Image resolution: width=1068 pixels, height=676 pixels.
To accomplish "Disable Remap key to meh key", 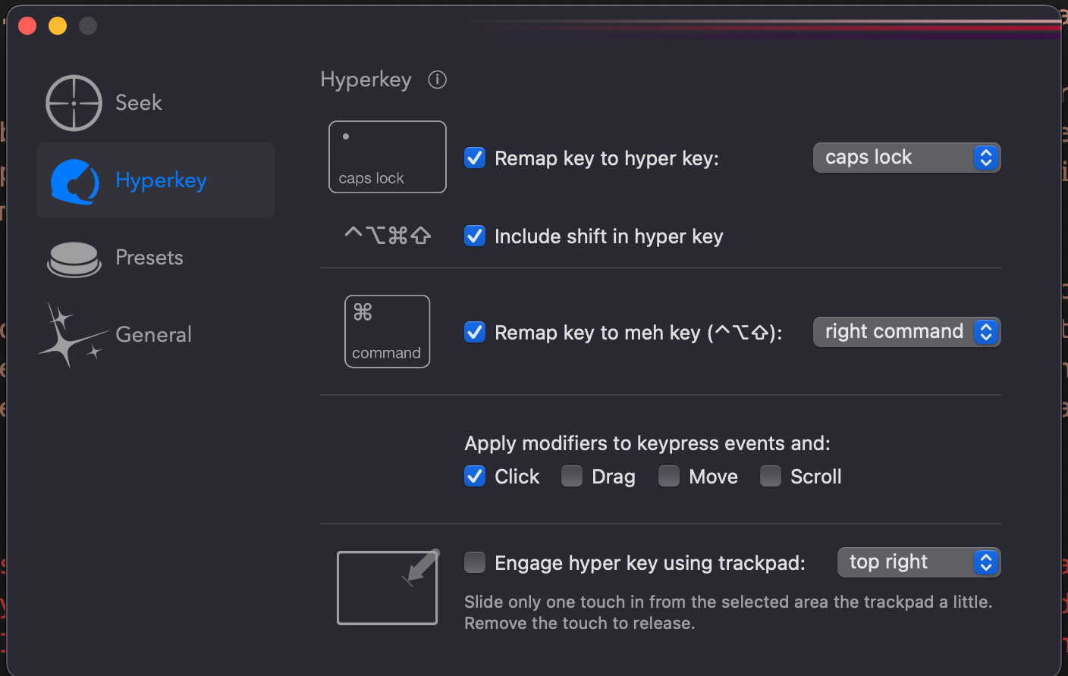I will [475, 332].
